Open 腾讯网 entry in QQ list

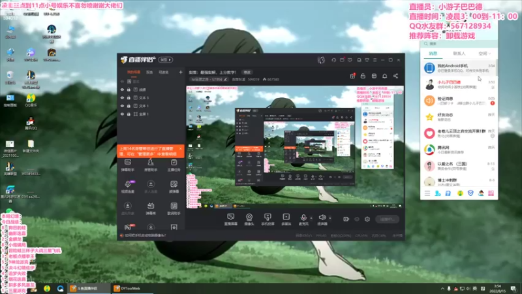pyautogui.click(x=459, y=150)
